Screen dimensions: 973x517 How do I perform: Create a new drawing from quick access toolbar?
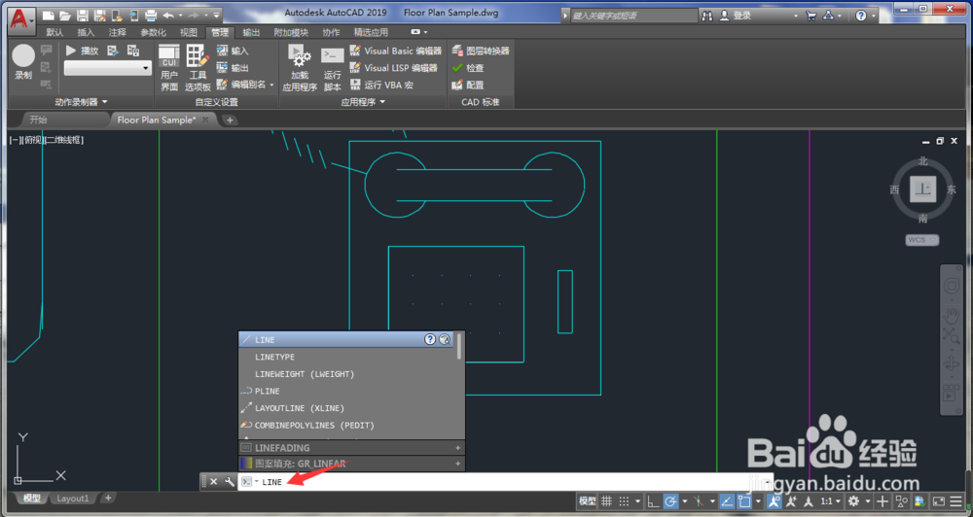click(49, 16)
